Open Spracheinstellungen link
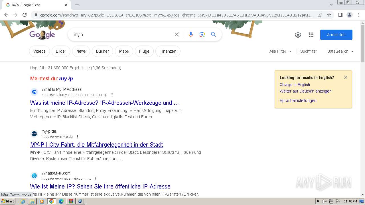 coord(298,101)
